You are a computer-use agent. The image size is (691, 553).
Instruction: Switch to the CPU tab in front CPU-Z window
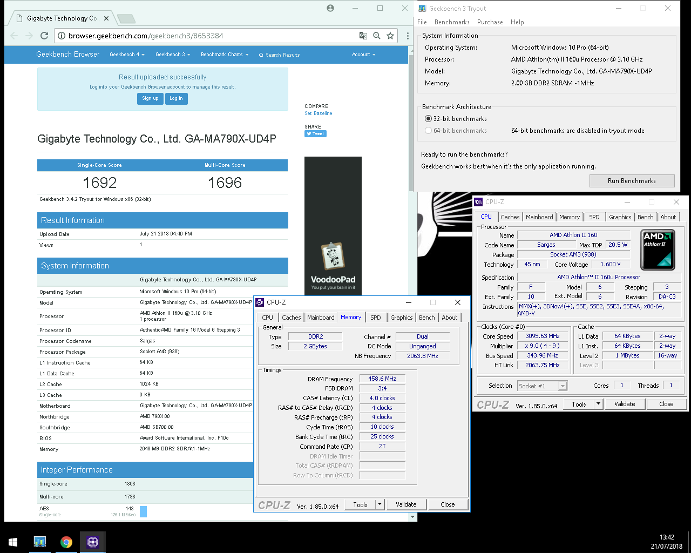(268, 318)
